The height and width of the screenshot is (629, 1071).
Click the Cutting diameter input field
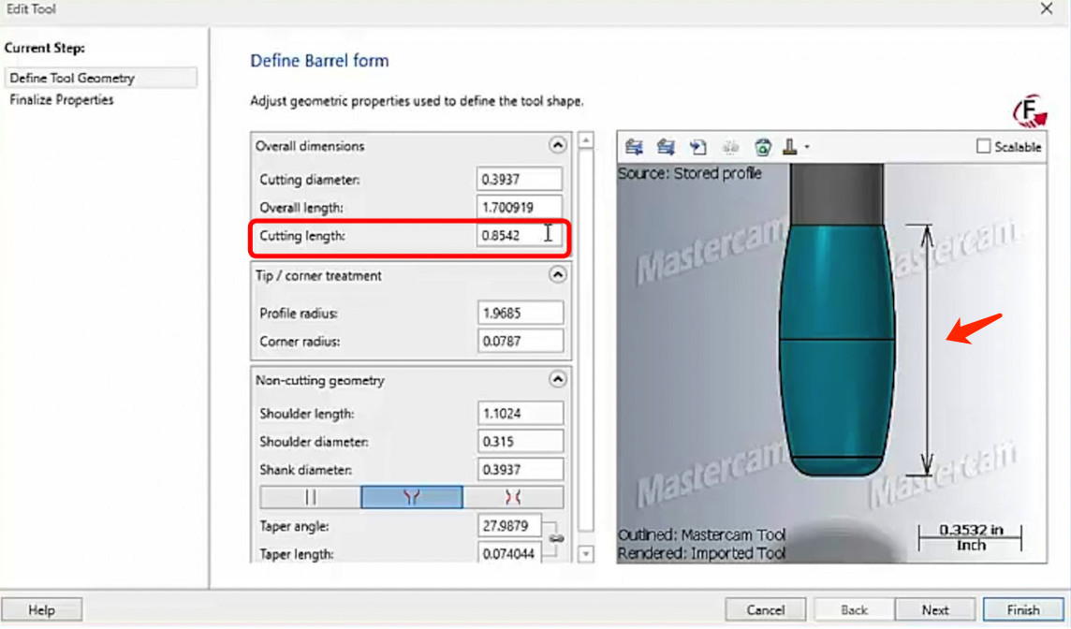(519, 179)
